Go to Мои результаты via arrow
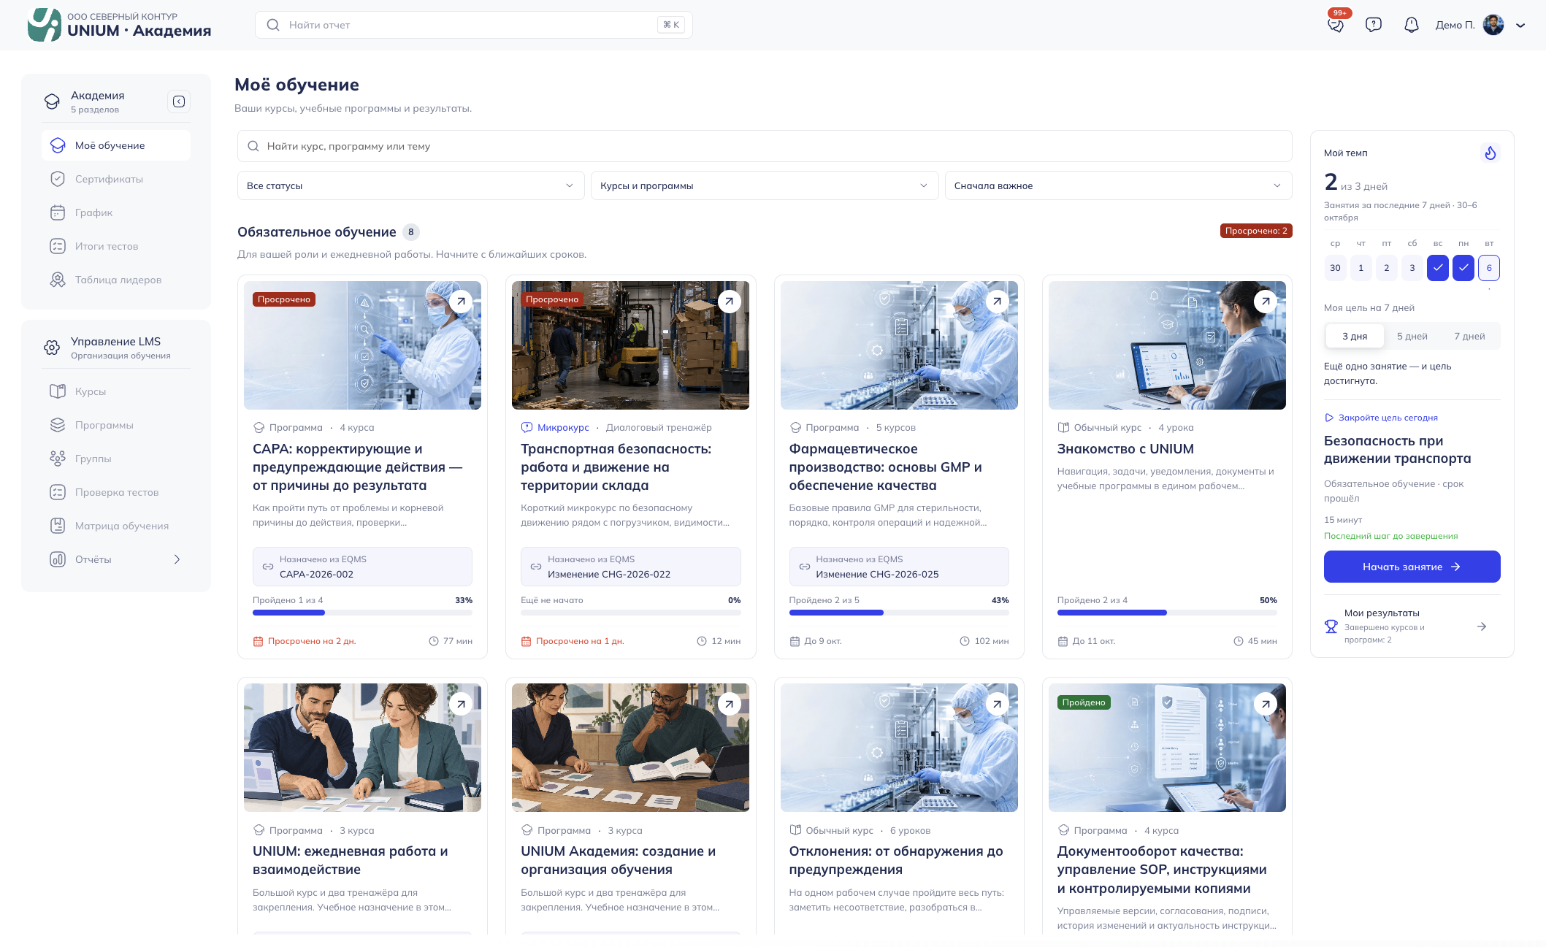The height and width of the screenshot is (947, 1546). coord(1482,626)
